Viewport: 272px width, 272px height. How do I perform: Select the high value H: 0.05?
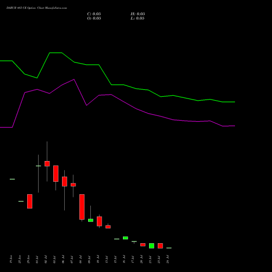tap(138, 14)
